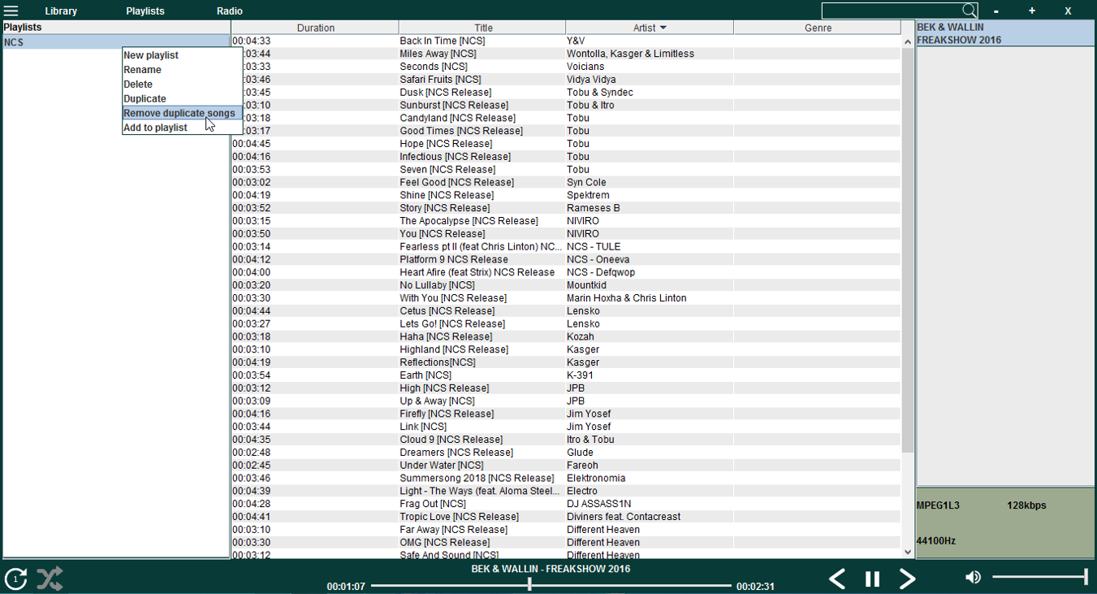Pause the current song
The image size is (1097, 594).
coord(873,579)
